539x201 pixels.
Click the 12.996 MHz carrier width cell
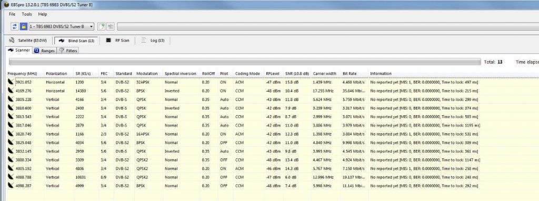click(323, 177)
